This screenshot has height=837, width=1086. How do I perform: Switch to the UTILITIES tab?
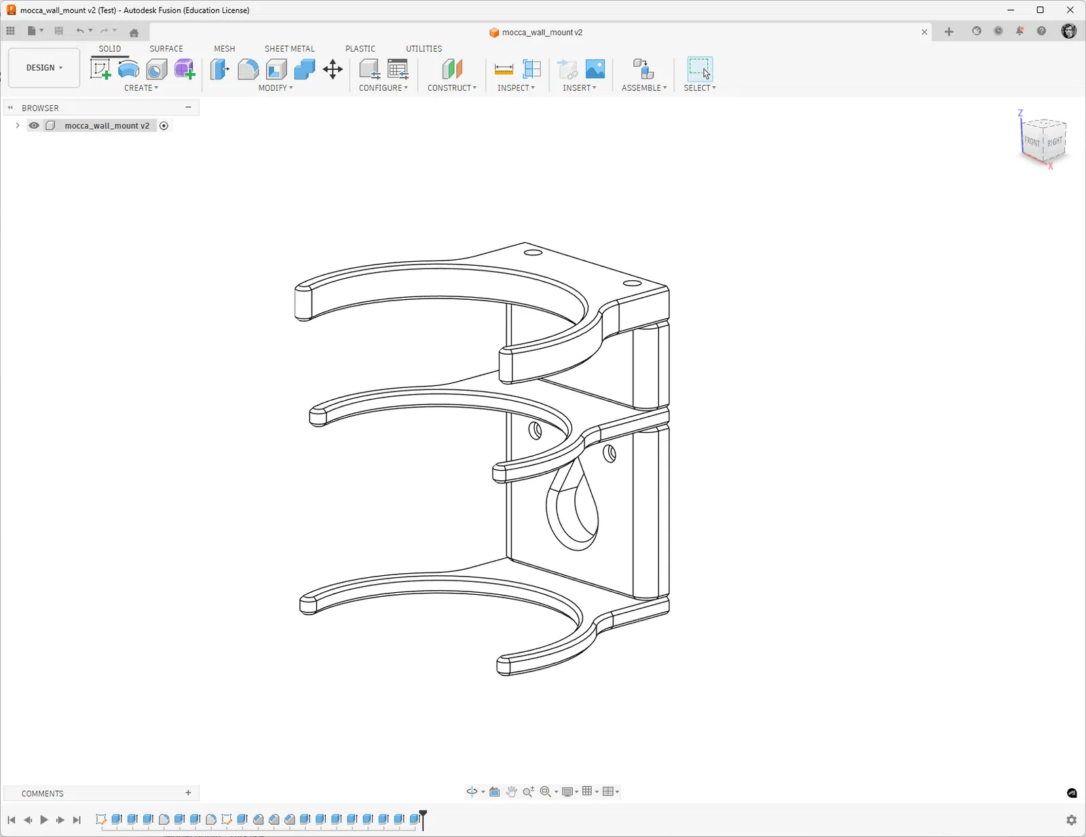424,49
